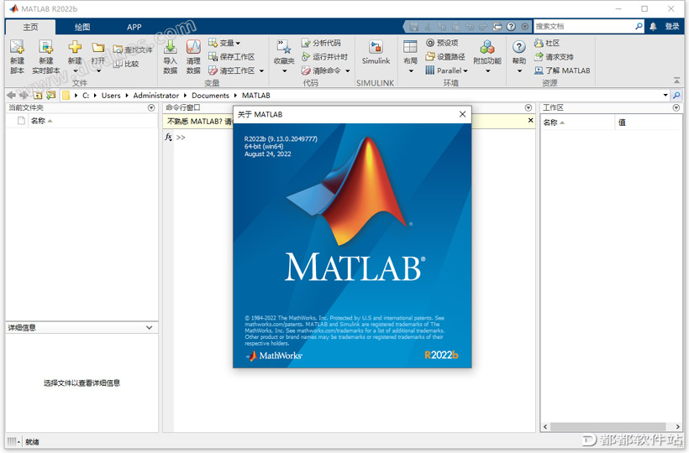Screen dimensions: 689x453
Task: Click Save Workspace (保存工作区)
Action: [232, 56]
